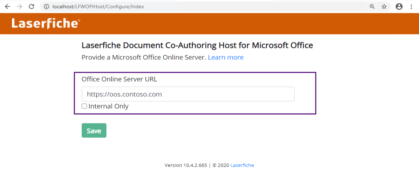Click the Provide a Microsoft Office text

tap(144, 57)
